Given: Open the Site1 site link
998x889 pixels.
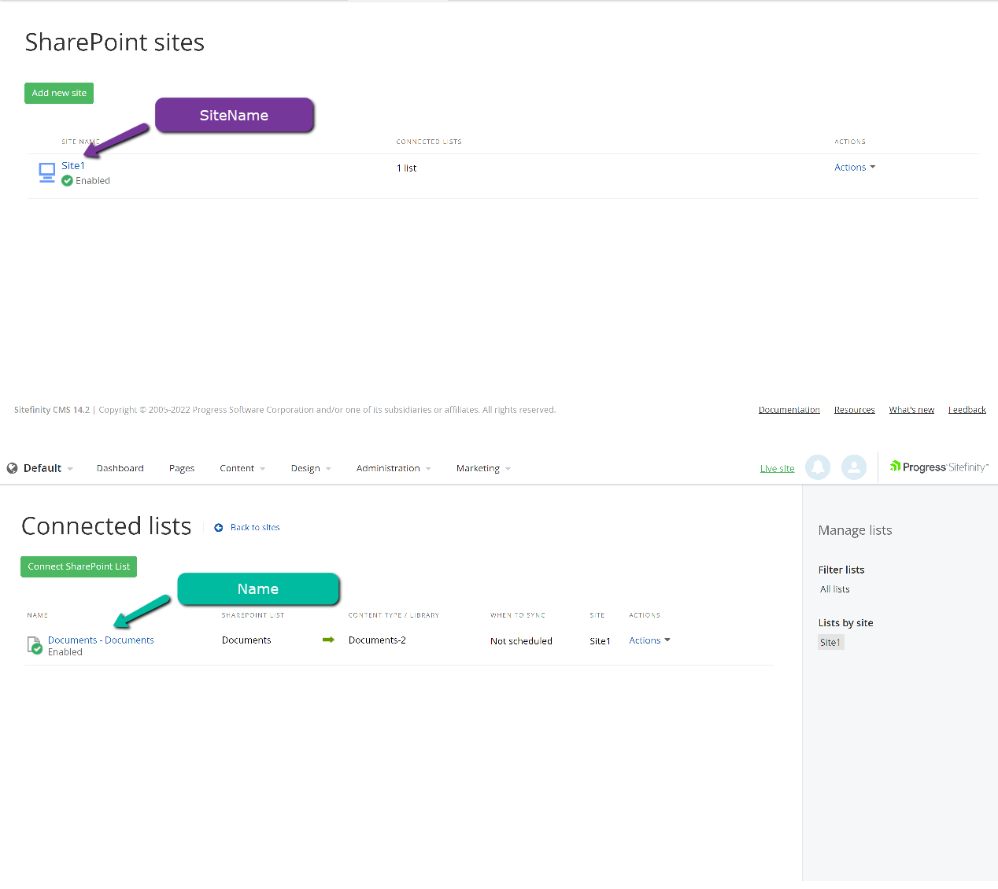Looking at the screenshot, I should pos(73,166).
